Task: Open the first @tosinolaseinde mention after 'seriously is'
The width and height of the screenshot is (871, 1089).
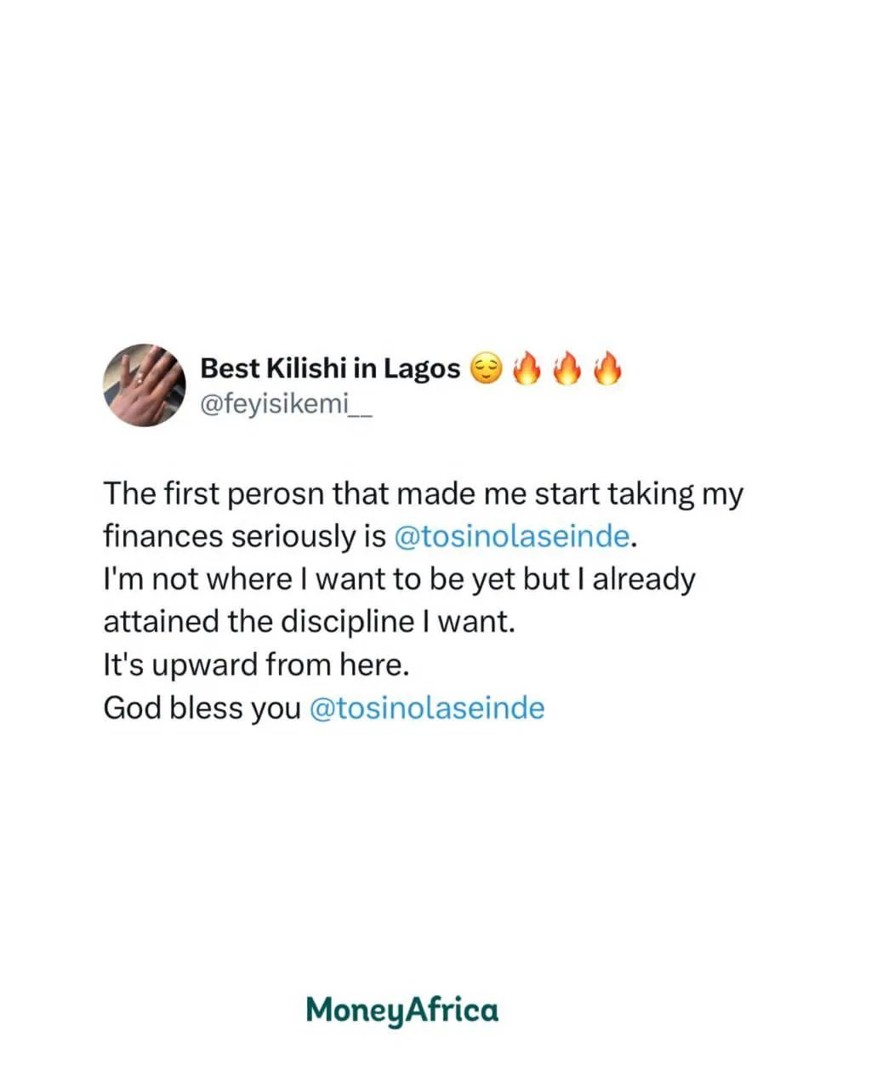Action: [x=512, y=537]
